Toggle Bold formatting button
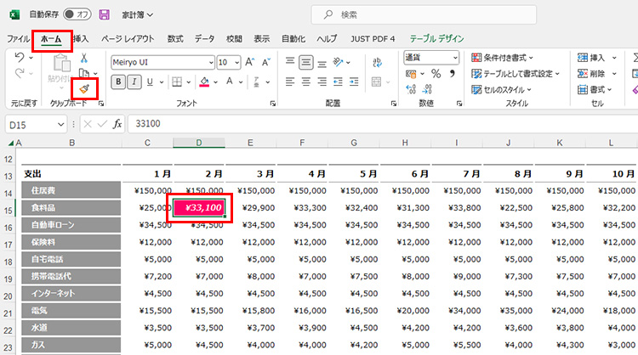This screenshot has height=355, width=638. (x=119, y=82)
